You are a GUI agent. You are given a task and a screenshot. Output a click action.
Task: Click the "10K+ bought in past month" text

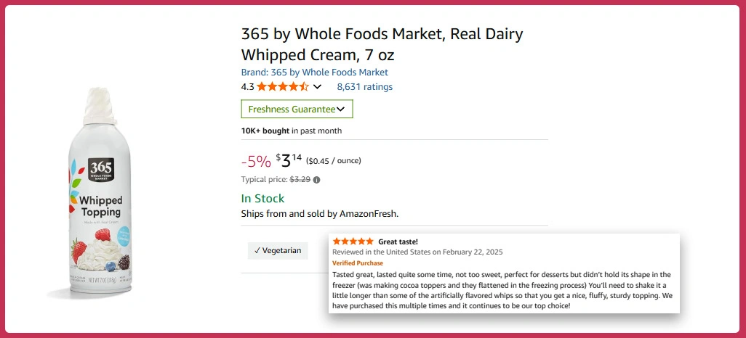click(x=291, y=131)
